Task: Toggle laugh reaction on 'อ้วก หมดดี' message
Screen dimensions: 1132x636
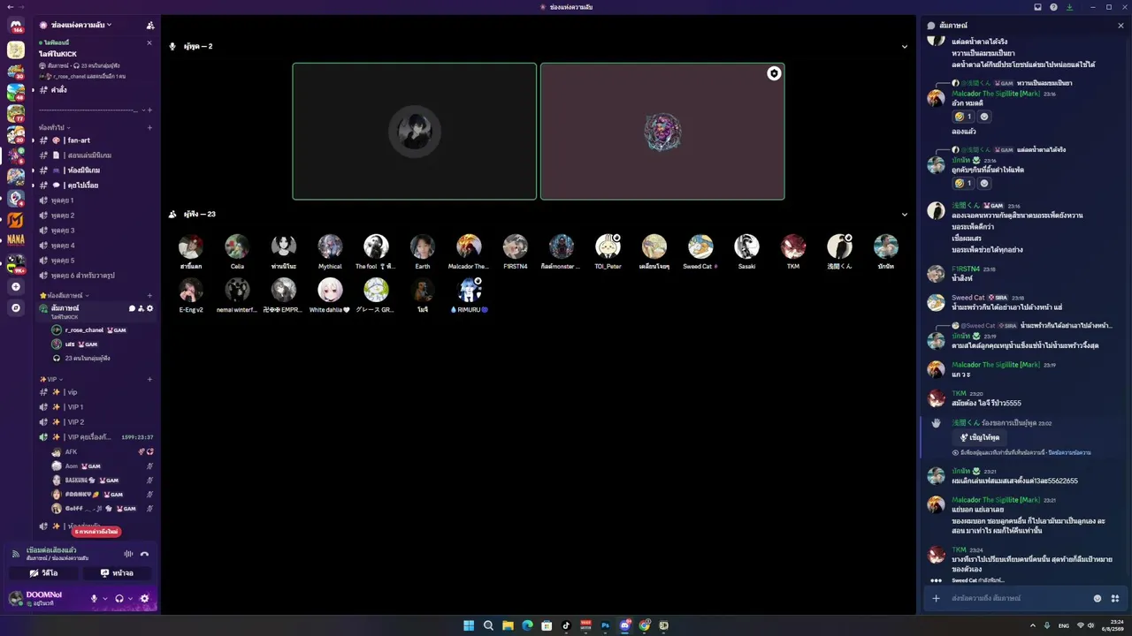Action: click(962, 117)
